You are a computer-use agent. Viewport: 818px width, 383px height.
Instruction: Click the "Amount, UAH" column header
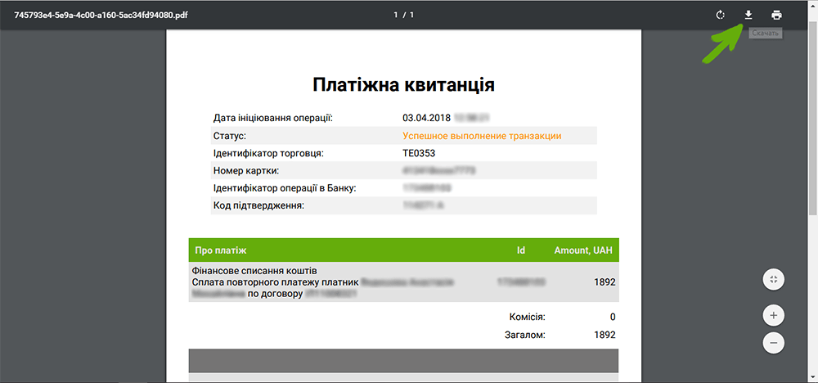click(x=584, y=250)
